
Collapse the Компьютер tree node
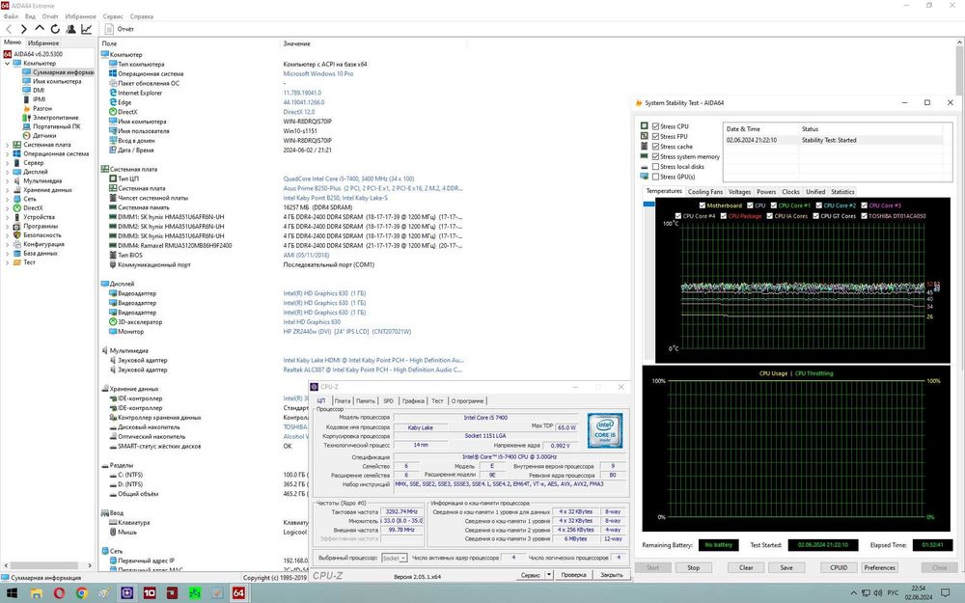tap(8, 64)
